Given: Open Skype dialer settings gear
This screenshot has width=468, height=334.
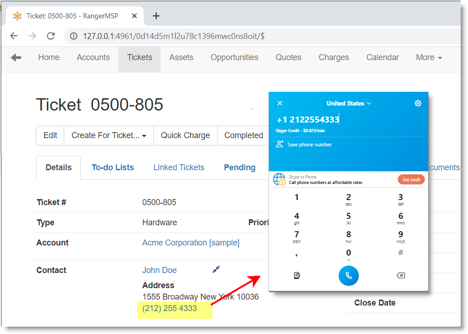Looking at the screenshot, I should click(x=418, y=103).
